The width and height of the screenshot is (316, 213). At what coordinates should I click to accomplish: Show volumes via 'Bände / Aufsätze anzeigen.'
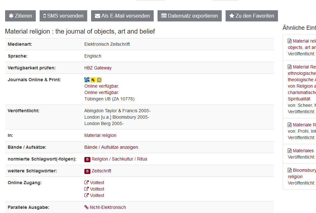(x=112, y=147)
